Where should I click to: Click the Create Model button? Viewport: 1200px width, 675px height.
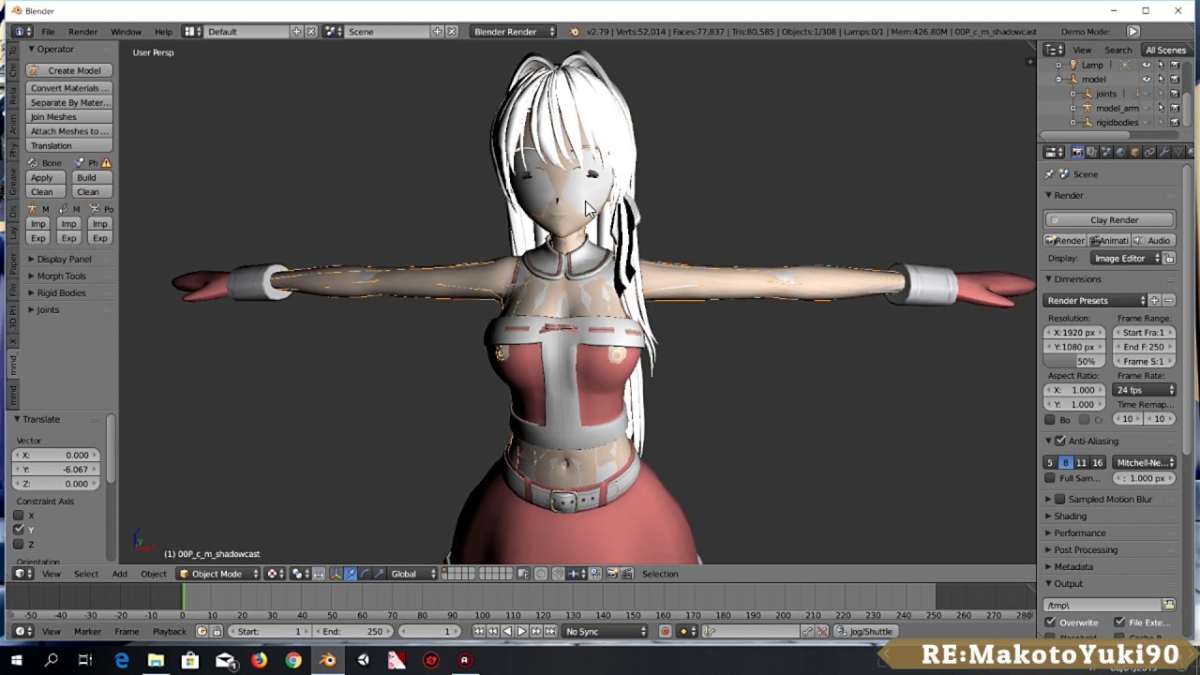[x=69, y=70]
